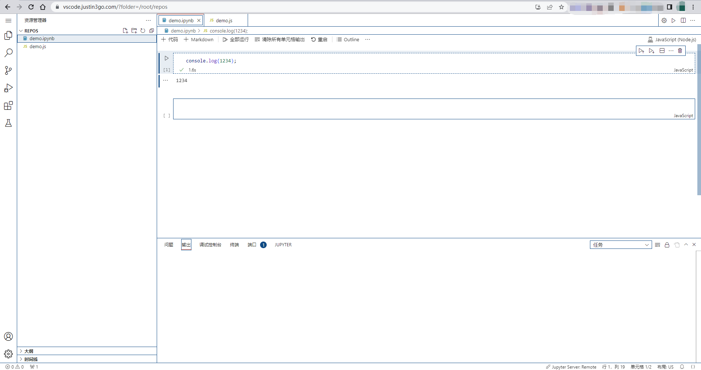Run all cells with 全部运行
701x370 pixels.
pos(235,39)
